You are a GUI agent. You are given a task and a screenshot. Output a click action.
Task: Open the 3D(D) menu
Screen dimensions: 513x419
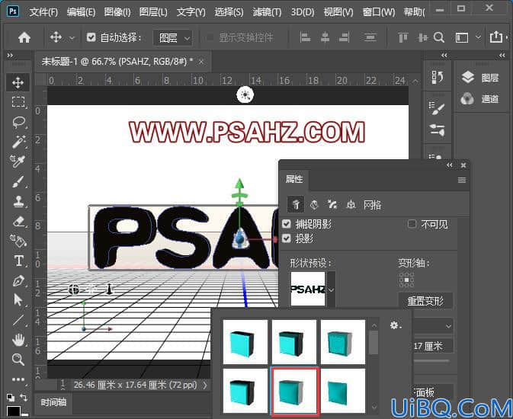click(x=303, y=12)
